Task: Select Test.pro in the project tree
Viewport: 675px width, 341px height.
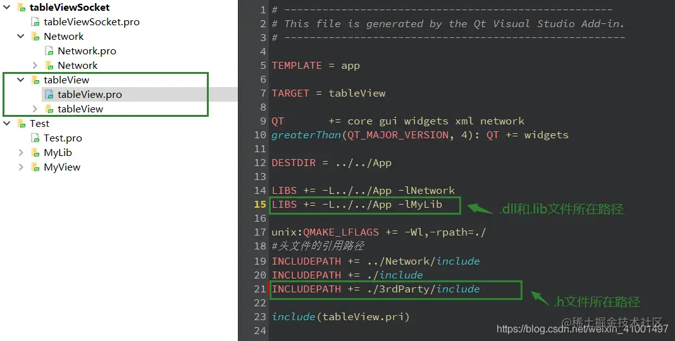Action: point(63,138)
